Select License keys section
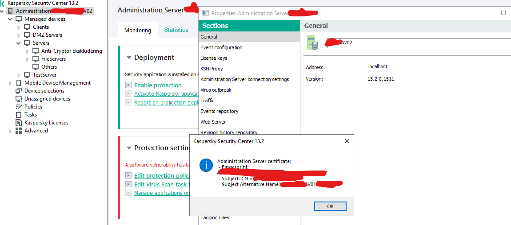 tap(214, 58)
